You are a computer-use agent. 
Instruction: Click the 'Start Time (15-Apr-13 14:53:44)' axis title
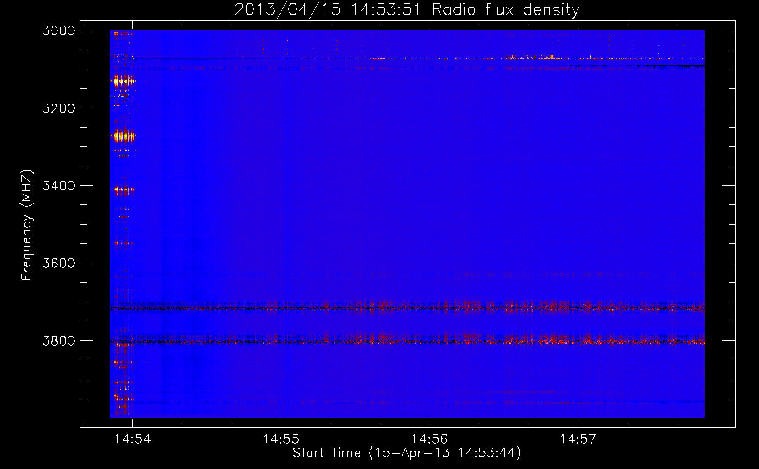pyautogui.click(x=407, y=453)
